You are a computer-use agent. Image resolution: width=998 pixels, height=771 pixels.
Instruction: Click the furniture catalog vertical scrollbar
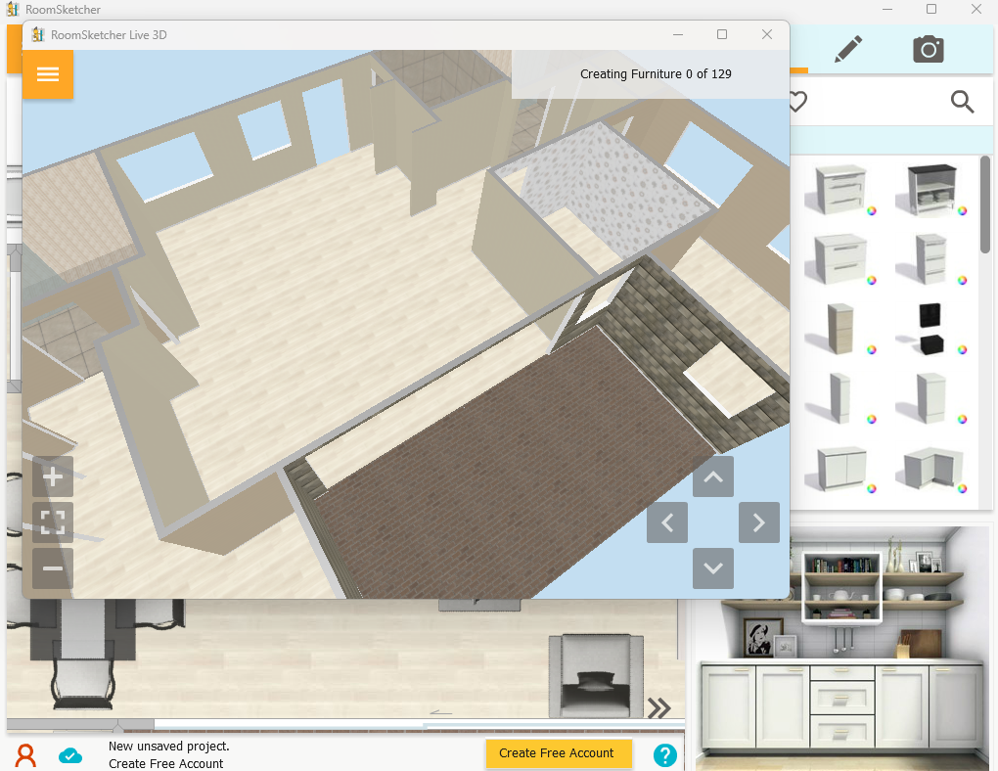(x=985, y=204)
